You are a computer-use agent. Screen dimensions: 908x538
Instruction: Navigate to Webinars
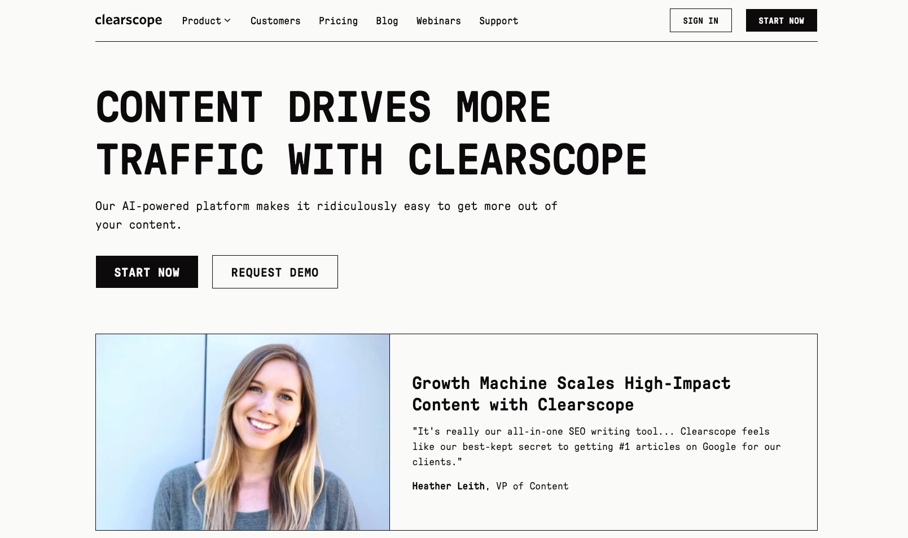438,21
